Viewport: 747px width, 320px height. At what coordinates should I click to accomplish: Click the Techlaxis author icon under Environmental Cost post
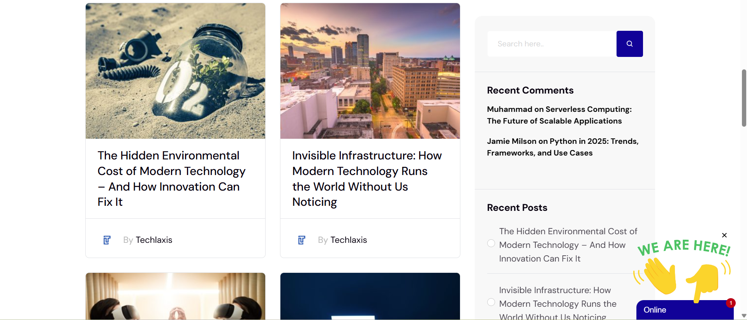107,240
